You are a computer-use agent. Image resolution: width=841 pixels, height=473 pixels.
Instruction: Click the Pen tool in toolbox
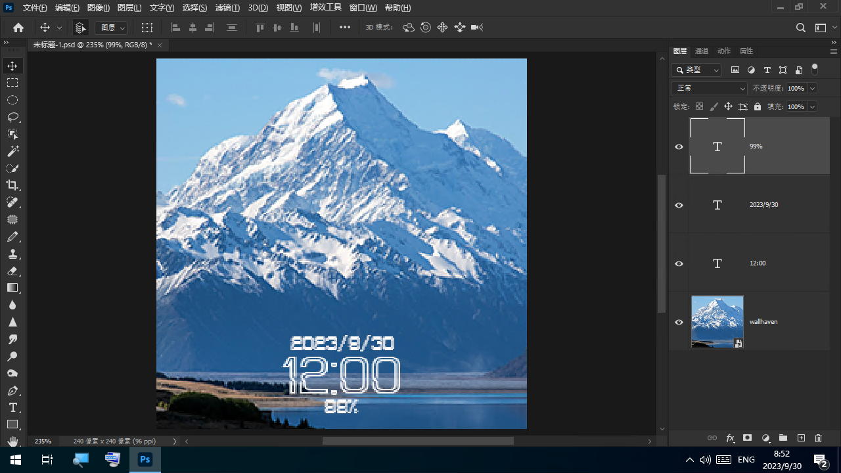click(x=12, y=390)
